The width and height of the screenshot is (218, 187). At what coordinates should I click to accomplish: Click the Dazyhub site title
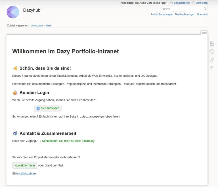32,11
